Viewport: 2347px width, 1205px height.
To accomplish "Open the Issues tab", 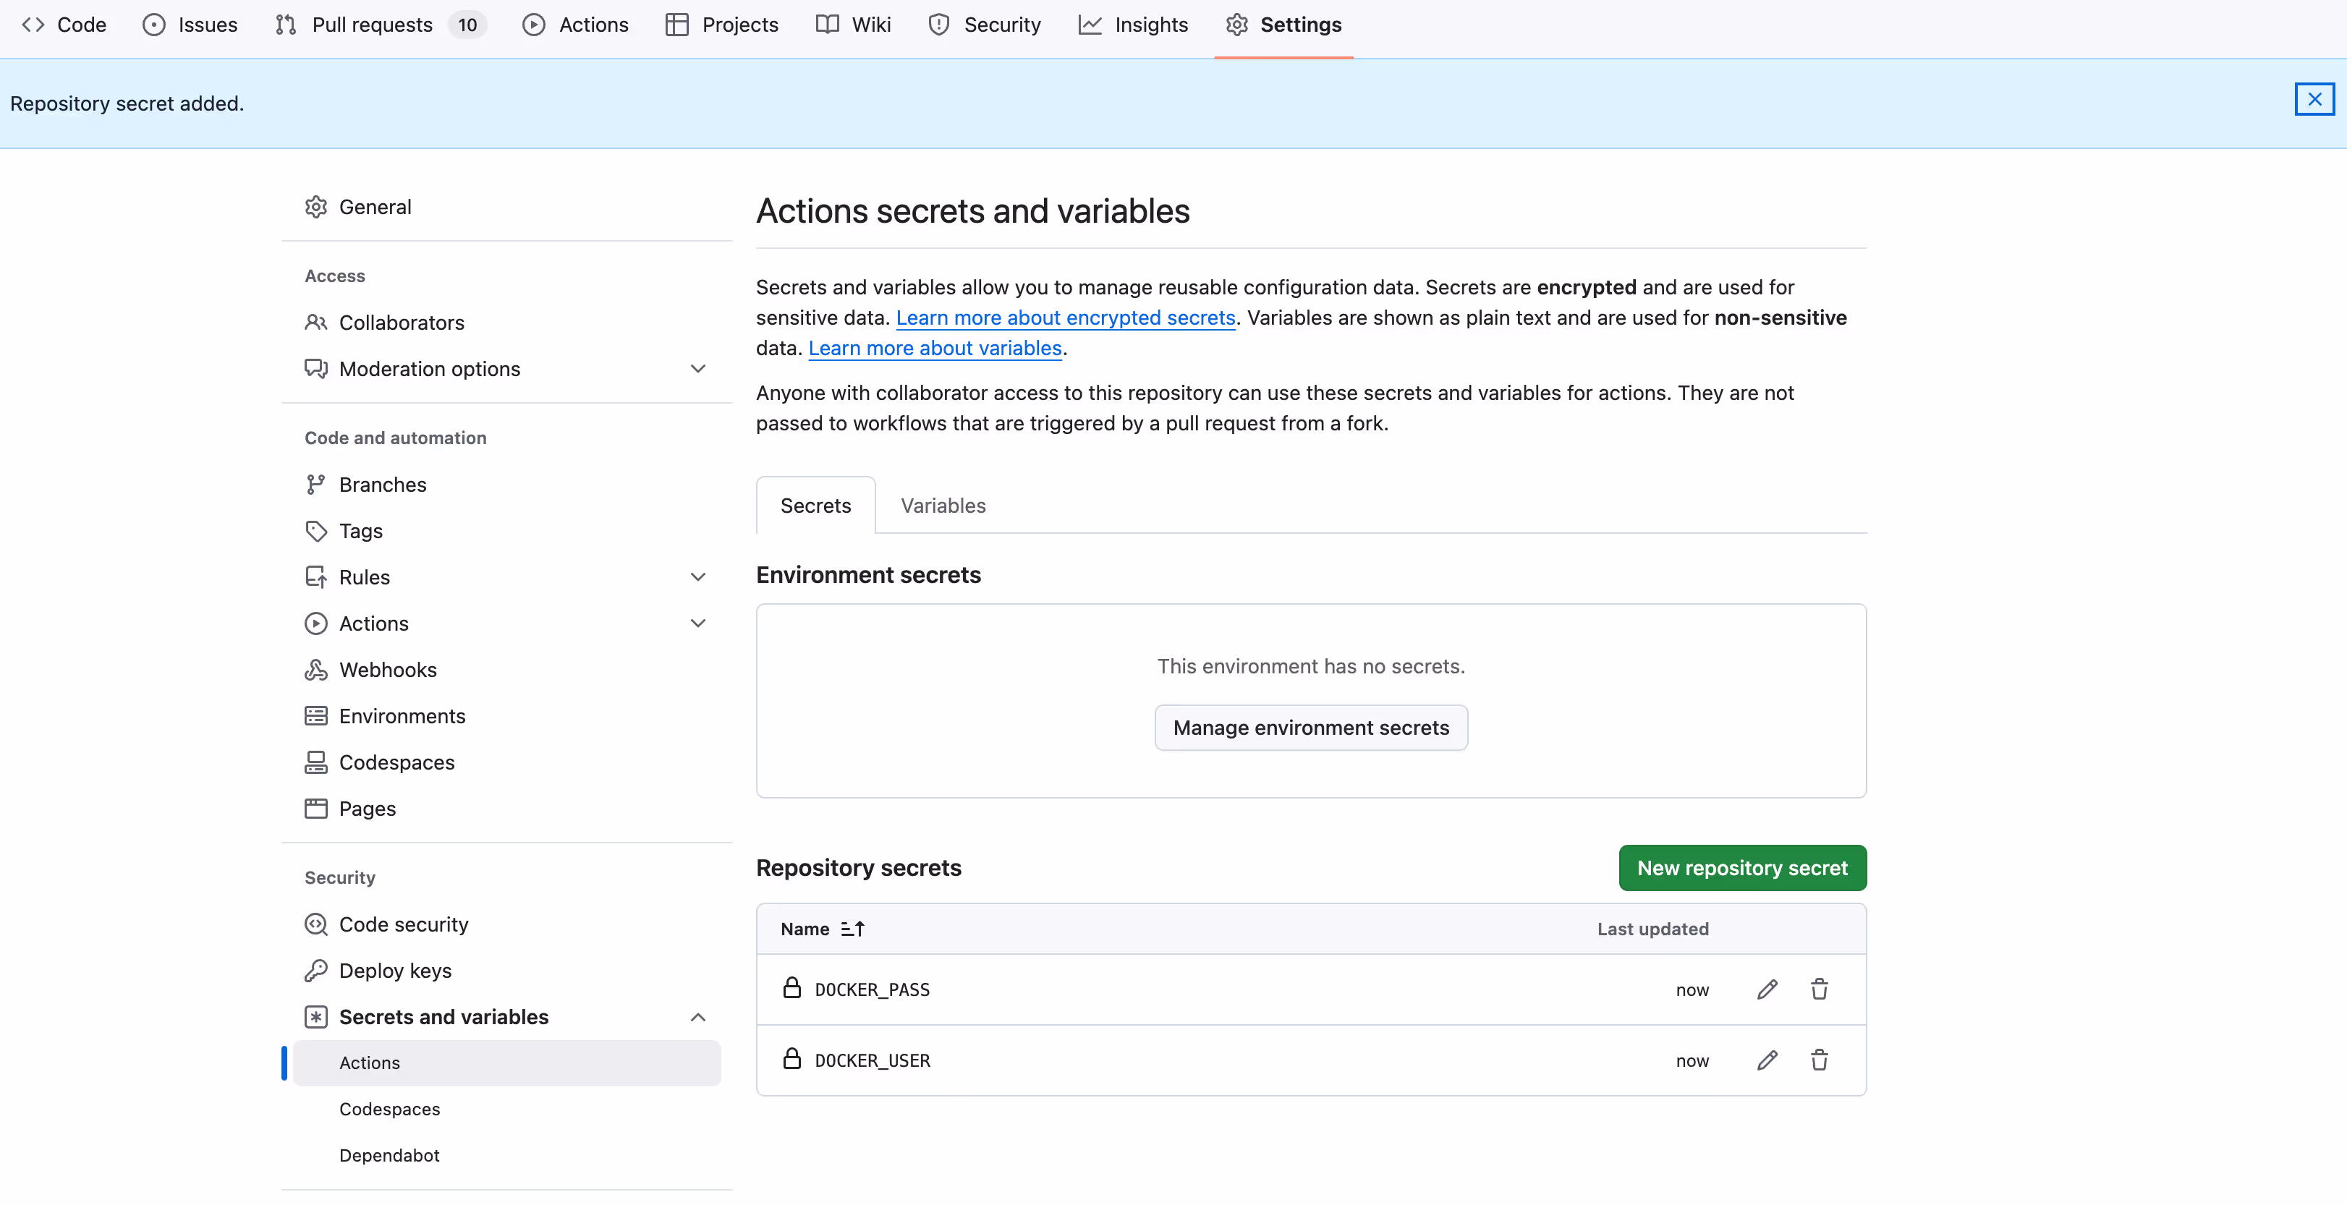I will point(190,25).
